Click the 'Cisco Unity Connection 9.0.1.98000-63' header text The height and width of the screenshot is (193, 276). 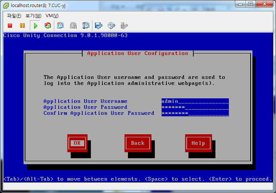[65, 36]
